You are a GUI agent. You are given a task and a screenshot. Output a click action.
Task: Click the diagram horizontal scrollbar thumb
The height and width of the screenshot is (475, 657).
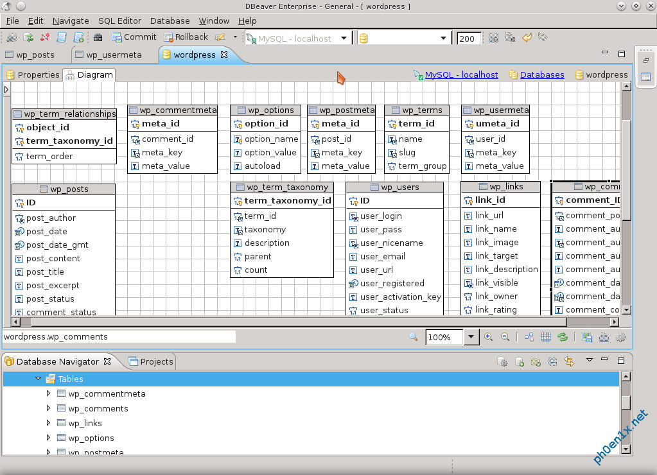[299, 322]
